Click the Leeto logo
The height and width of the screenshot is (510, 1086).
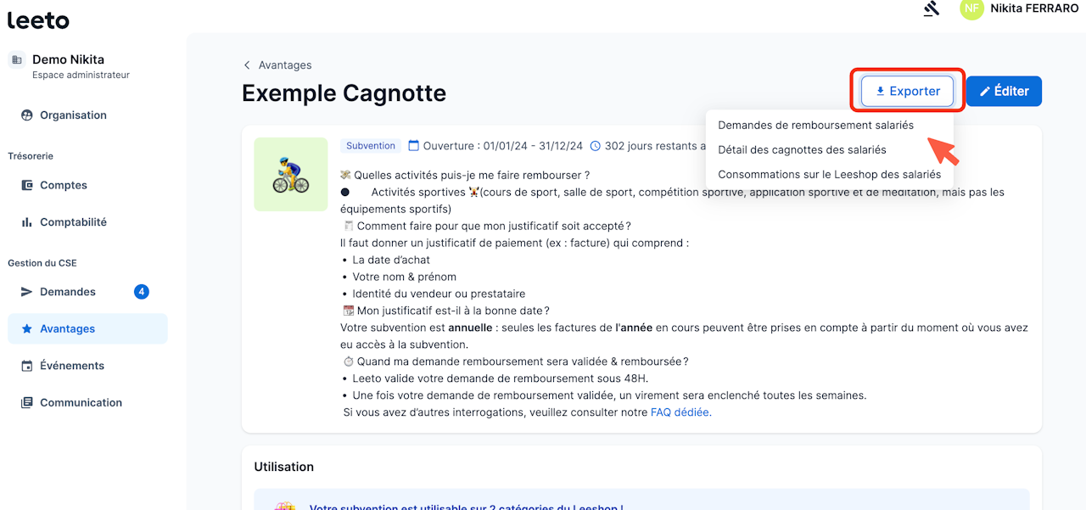click(x=38, y=20)
